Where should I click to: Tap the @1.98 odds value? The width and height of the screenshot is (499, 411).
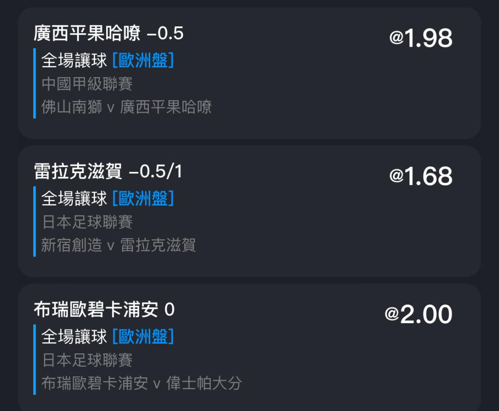pyautogui.click(x=420, y=38)
